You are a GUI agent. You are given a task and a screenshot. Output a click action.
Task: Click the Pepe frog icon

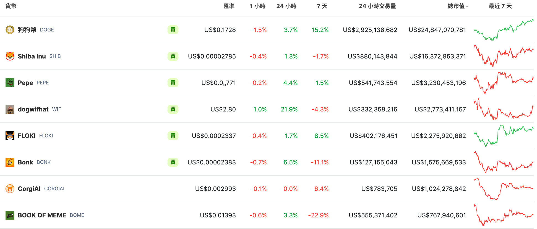click(10, 83)
